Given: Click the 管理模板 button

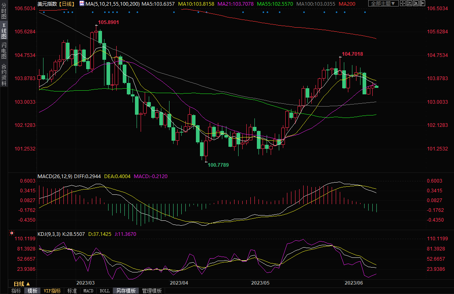Looking at the screenshot, I should point(151,291).
